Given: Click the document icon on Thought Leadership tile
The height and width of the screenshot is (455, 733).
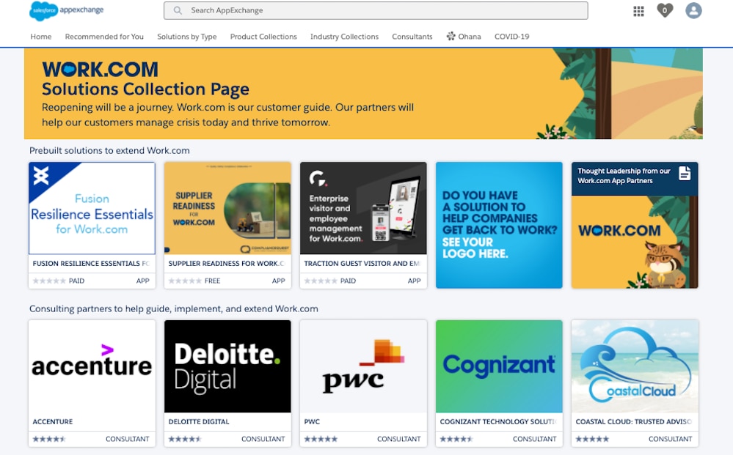Looking at the screenshot, I should 685,174.
